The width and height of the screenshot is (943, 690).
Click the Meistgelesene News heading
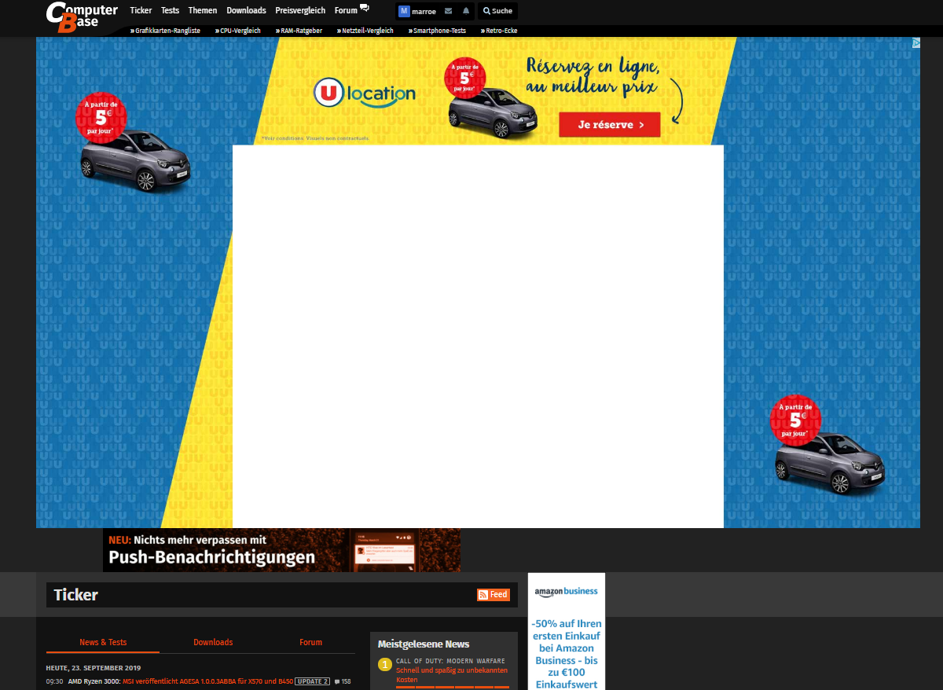point(424,644)
